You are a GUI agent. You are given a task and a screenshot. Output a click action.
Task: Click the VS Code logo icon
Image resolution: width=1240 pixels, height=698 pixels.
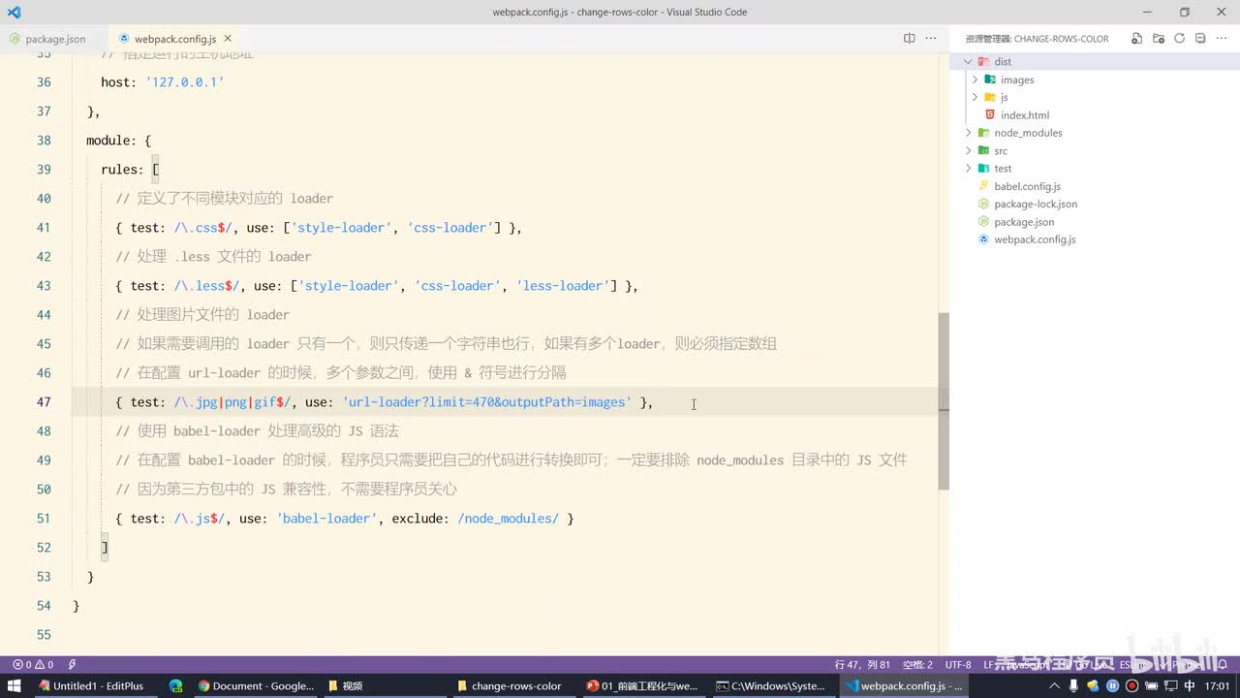pos(14,12)
